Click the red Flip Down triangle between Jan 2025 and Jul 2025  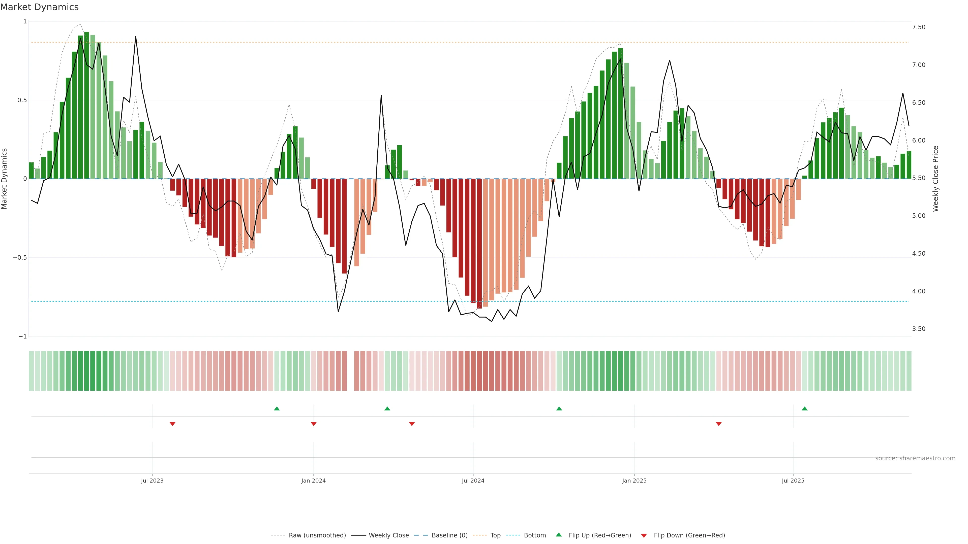tap(719, 424)
